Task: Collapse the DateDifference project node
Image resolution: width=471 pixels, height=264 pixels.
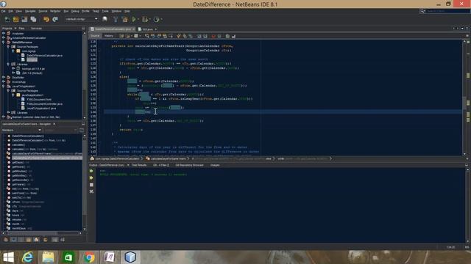Action: tap(4, 43)
